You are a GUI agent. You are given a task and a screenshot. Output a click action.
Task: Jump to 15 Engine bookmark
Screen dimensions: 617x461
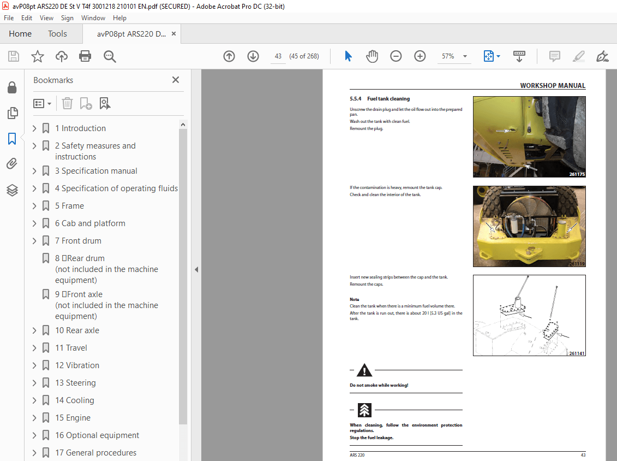[73, 418]
